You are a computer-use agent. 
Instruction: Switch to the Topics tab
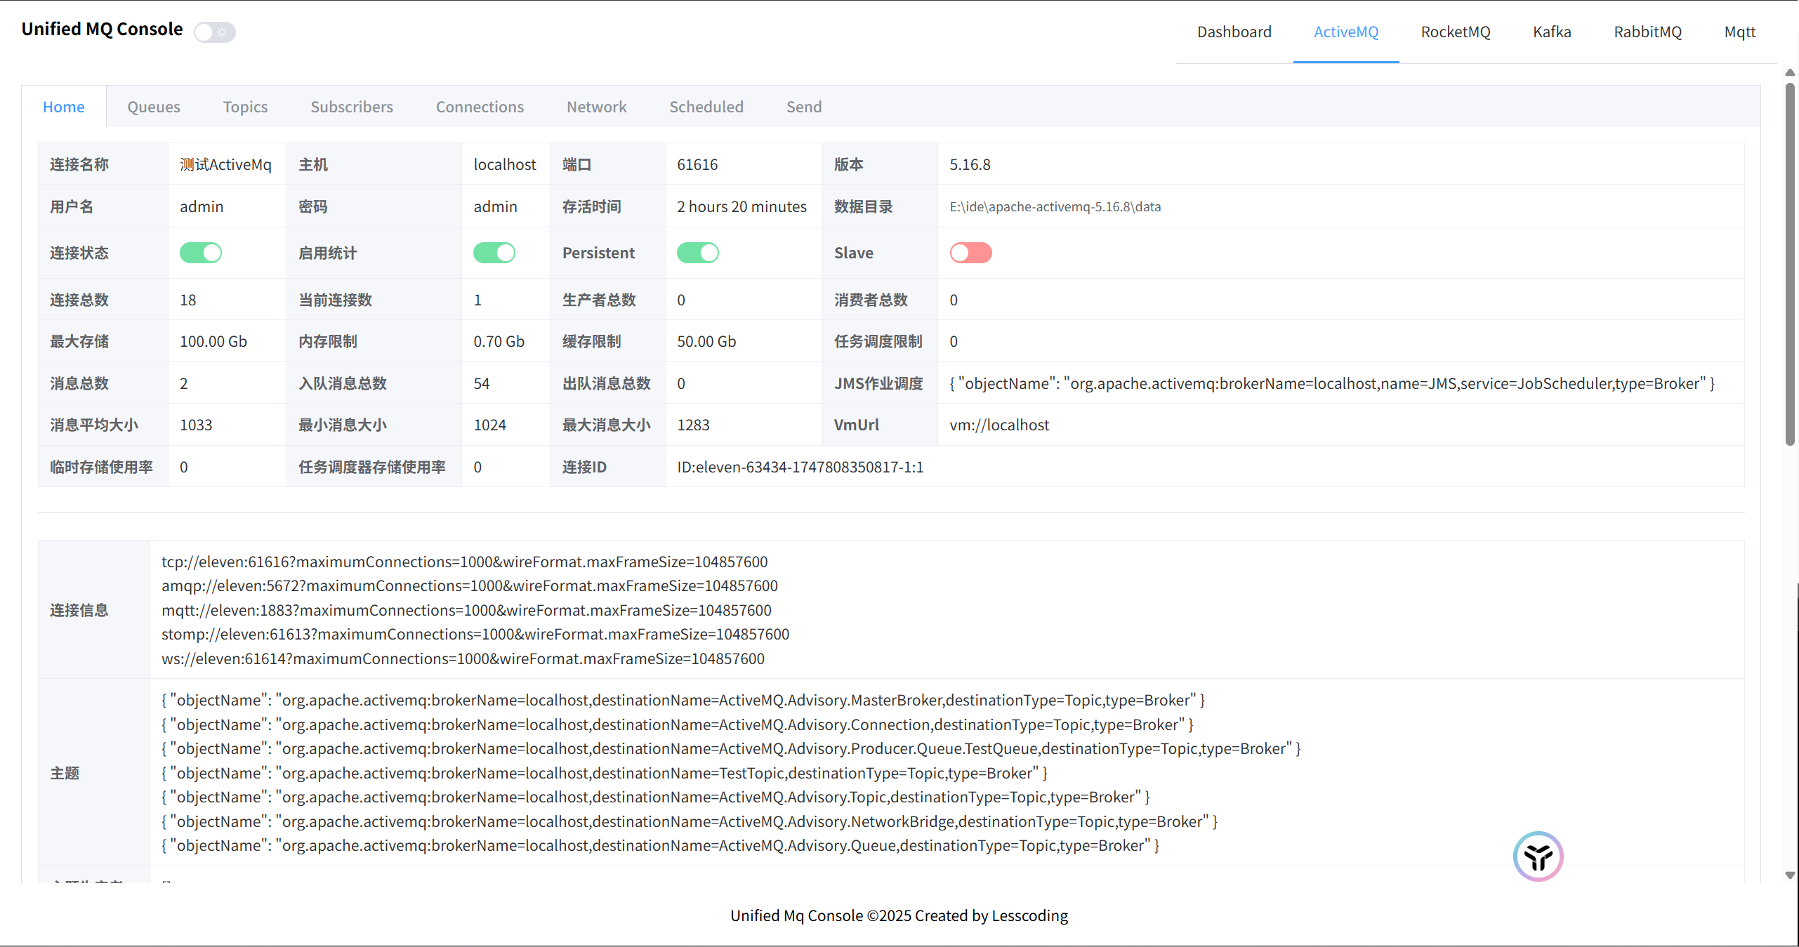245,107
